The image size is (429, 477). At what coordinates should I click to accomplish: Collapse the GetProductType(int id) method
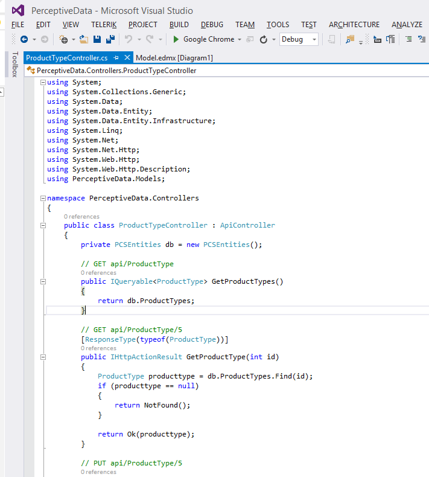43,357
